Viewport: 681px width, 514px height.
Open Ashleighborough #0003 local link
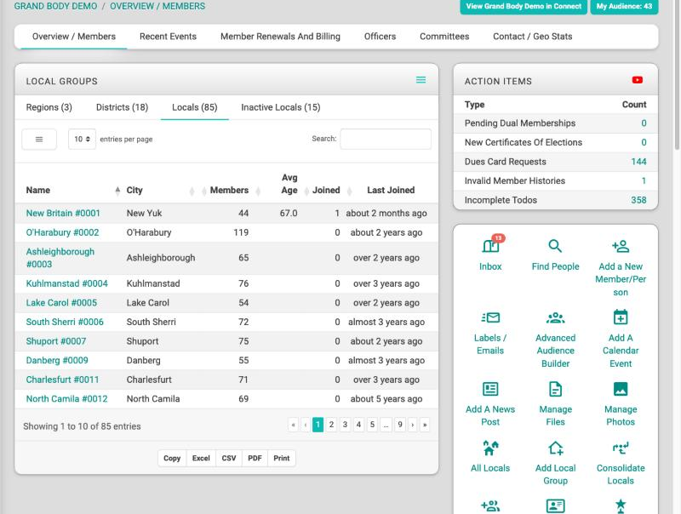click(x=60, y=258)
